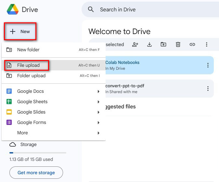Click '1.13 GB of 15 GB used' text
Image resolution: width=219 pixels, height=182 pixels.
point(31,159)
